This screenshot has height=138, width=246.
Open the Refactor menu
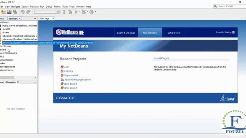34,7
